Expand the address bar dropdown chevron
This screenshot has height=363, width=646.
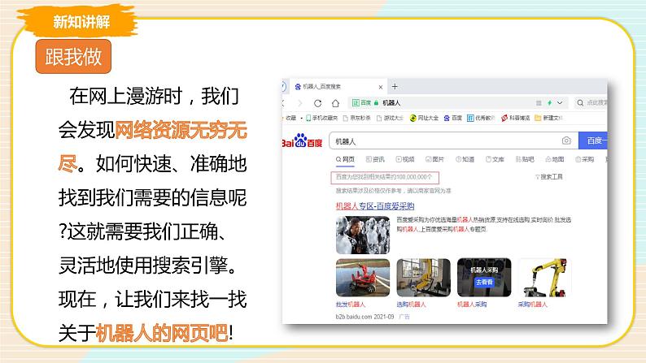tap(561, 103)
